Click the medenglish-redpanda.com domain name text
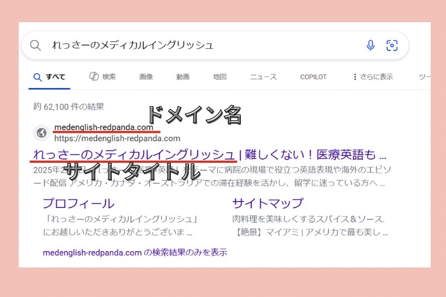 (104, 127)
